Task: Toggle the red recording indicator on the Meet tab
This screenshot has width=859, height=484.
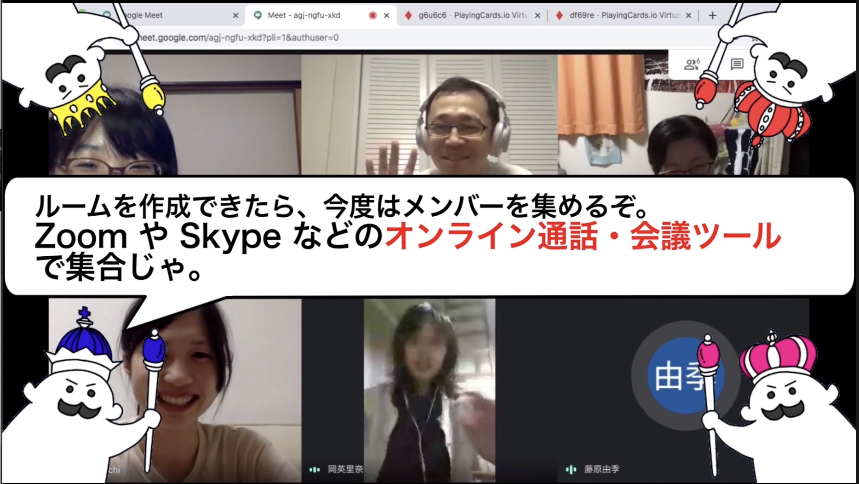Action: pyautogui.click(x=372, y=15)
